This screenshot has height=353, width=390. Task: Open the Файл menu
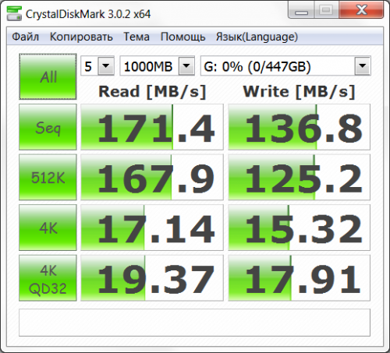coord(25,37)
